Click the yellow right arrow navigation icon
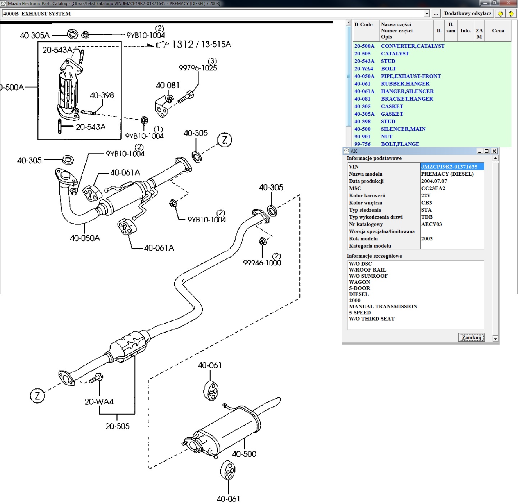Image resolution: width=519 pixels, height=503 pixels. point(511,14)
